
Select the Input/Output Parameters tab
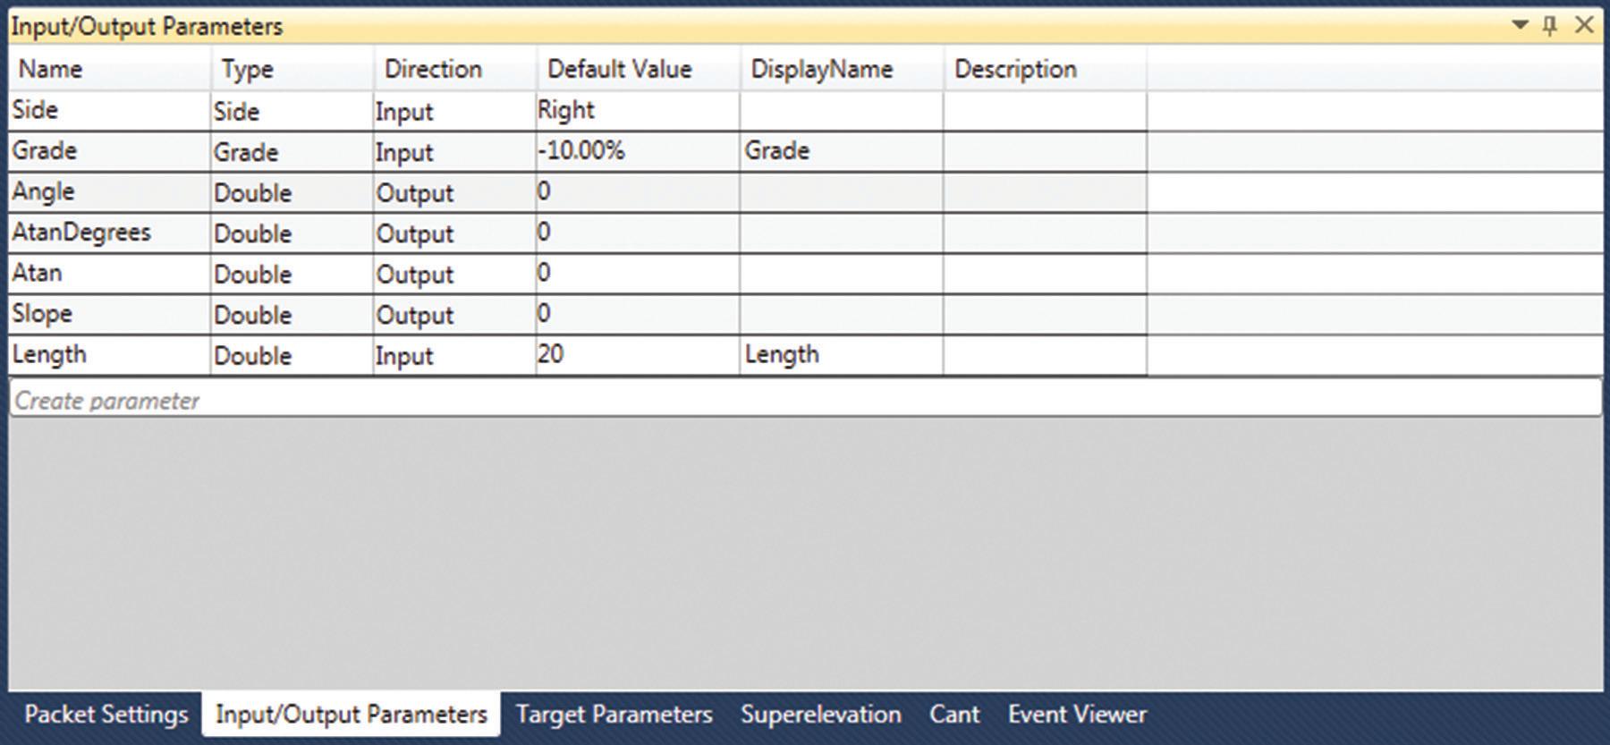(x=352, y=714)
